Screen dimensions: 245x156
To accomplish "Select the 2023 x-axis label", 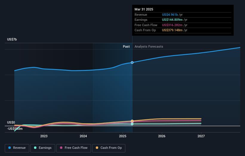I will point(44,136).
